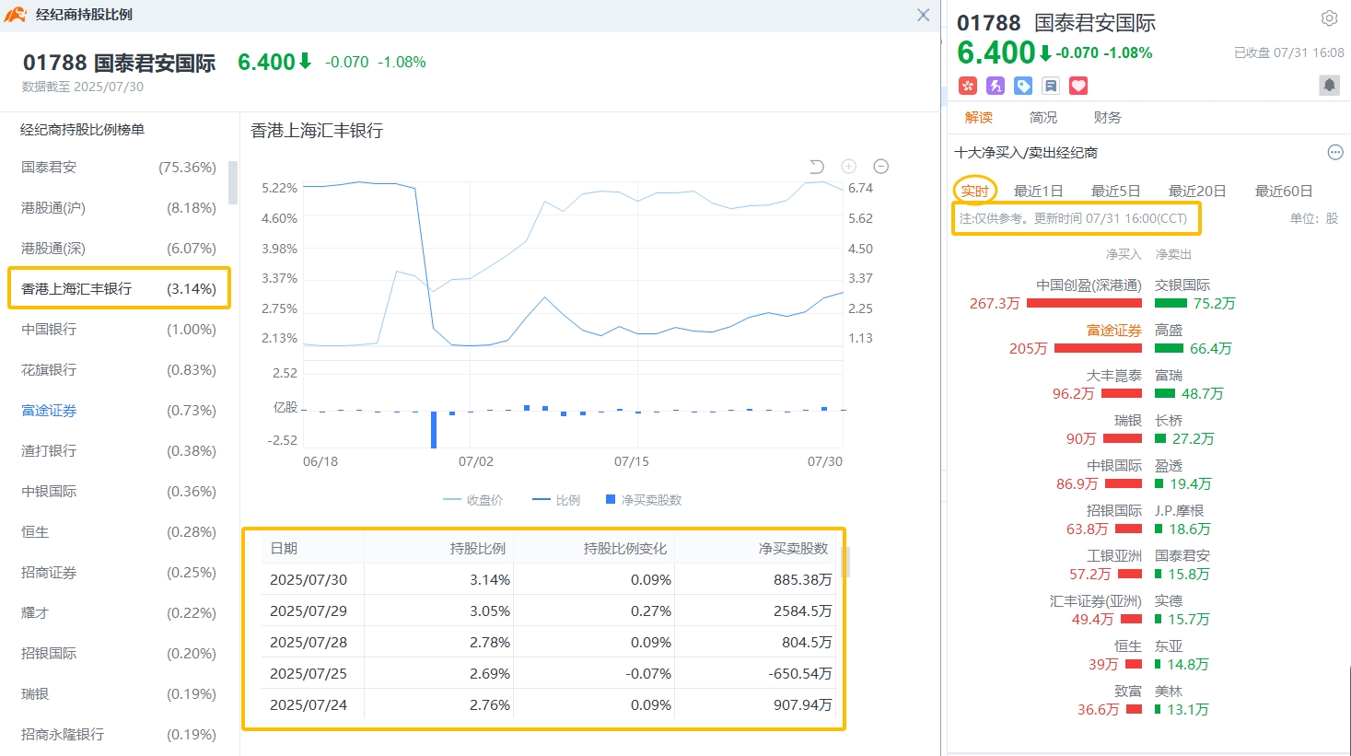Zoom out the chart with the minus icon
The image size is (1351, 756).
pyautogui.click(x=881, y=167)
